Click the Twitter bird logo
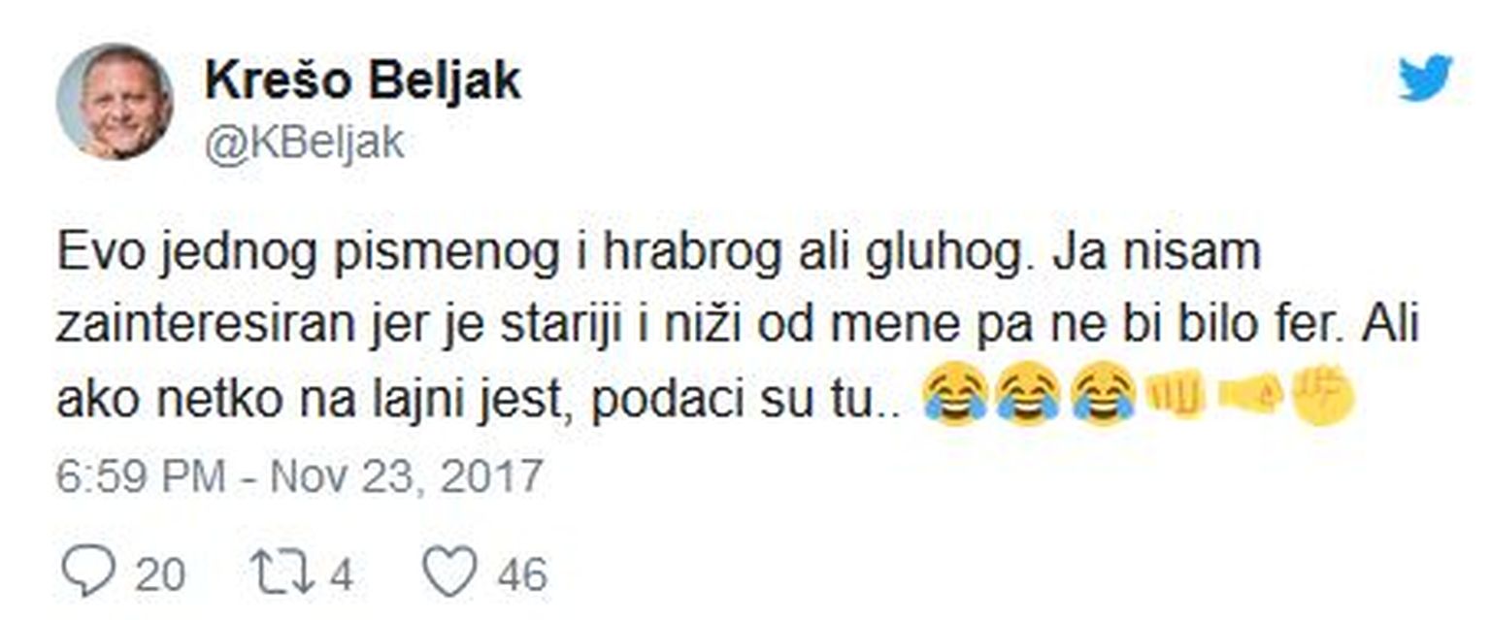Screen dimensions: 1491x620 click(1425, 77)
